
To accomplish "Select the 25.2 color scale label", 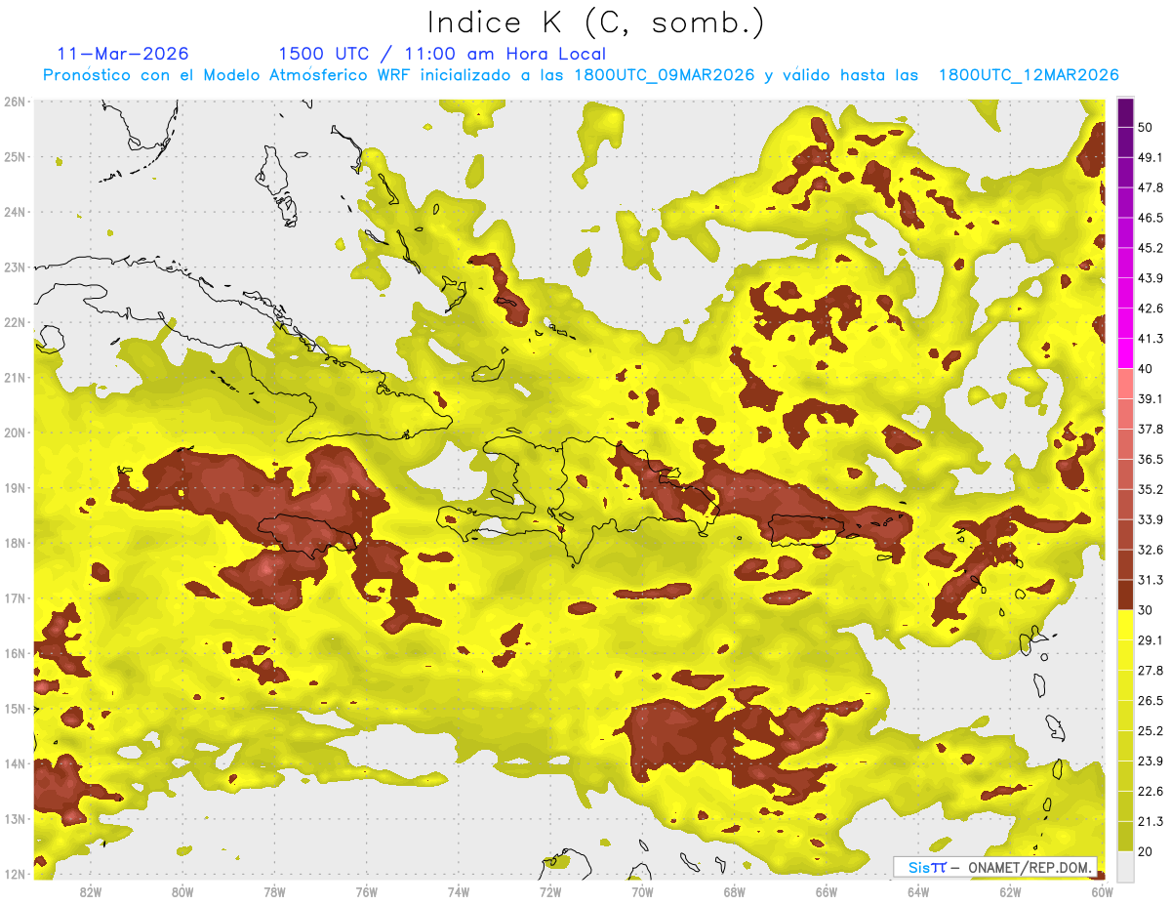I will tap(1150, 731).
